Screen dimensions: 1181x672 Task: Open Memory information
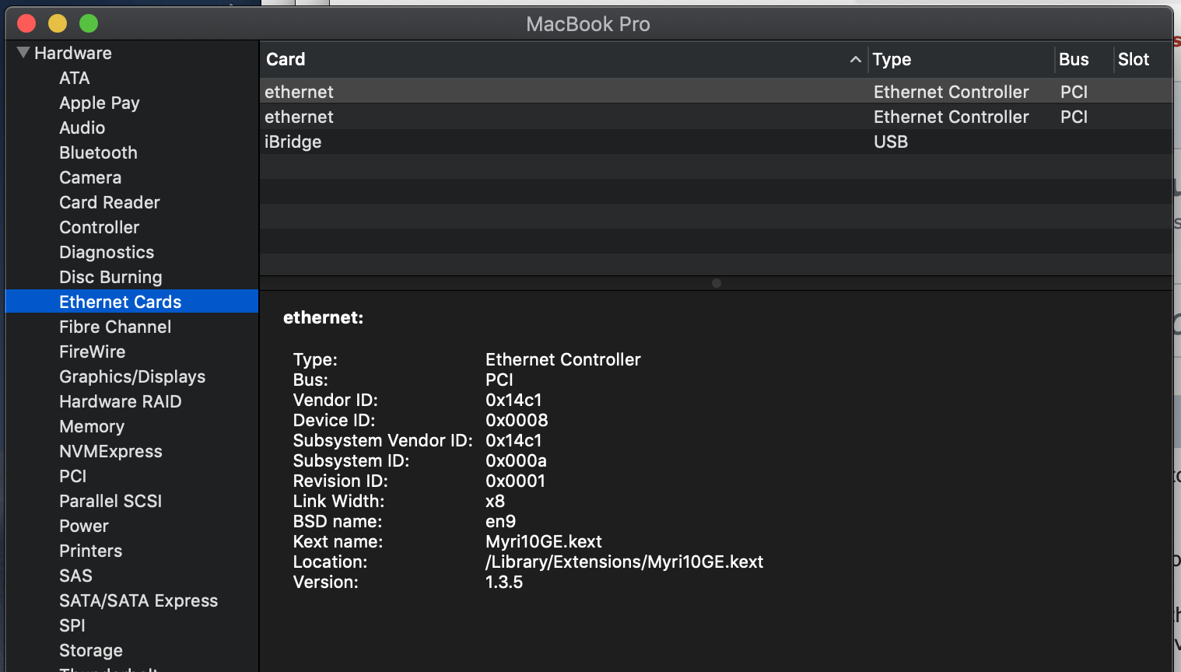coord(92,426)
